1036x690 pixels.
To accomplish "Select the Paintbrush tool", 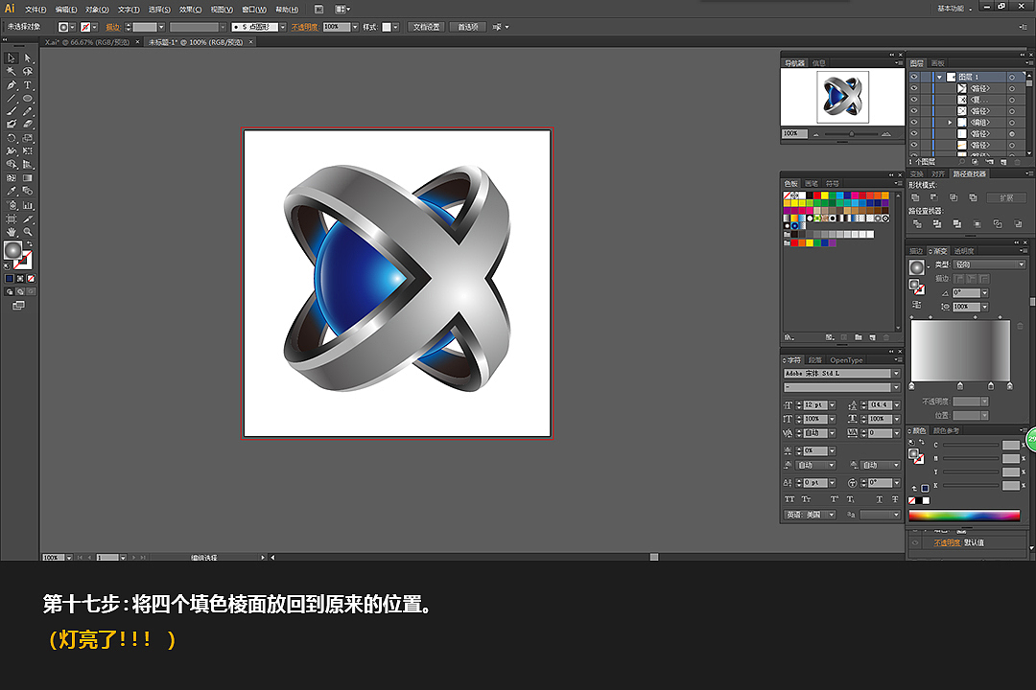I will (x=12, y=110).
